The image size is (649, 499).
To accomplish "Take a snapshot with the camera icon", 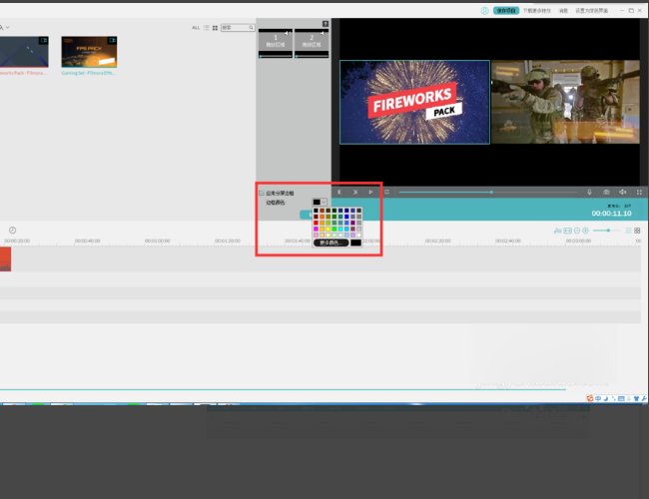I will point(606,192).
